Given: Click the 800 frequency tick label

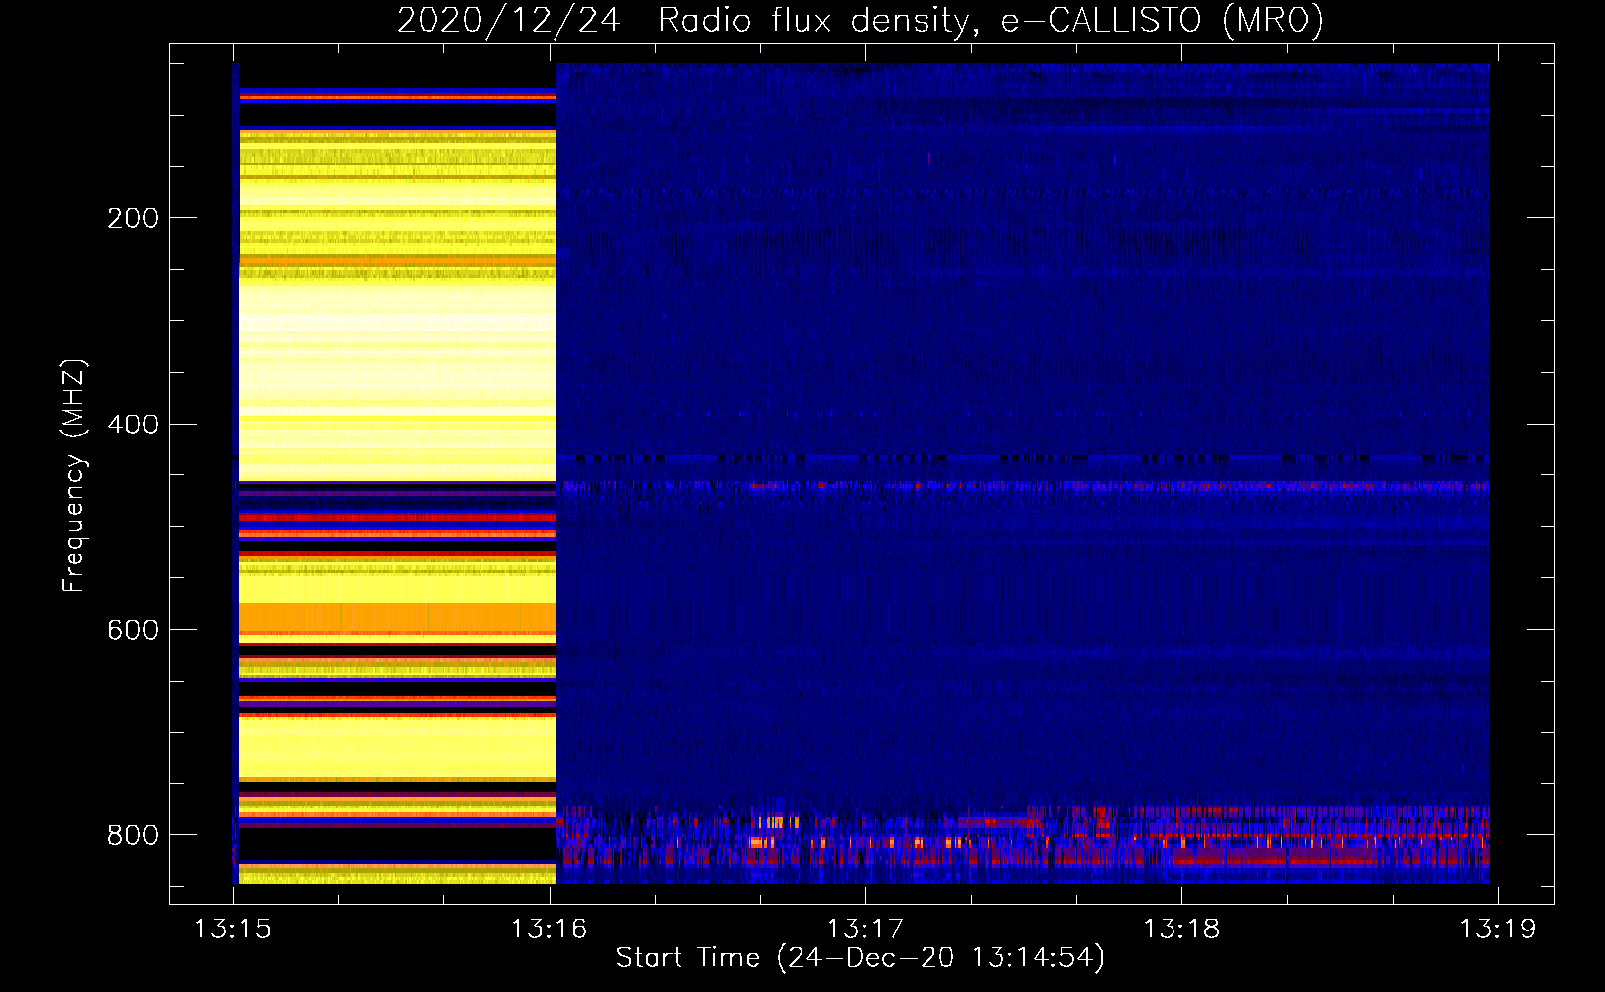Looking at the screenshot, I should (133, 835).
